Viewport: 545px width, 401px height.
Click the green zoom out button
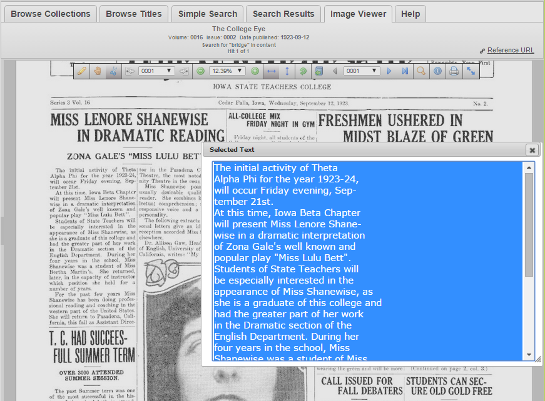(x=201, y=71)
